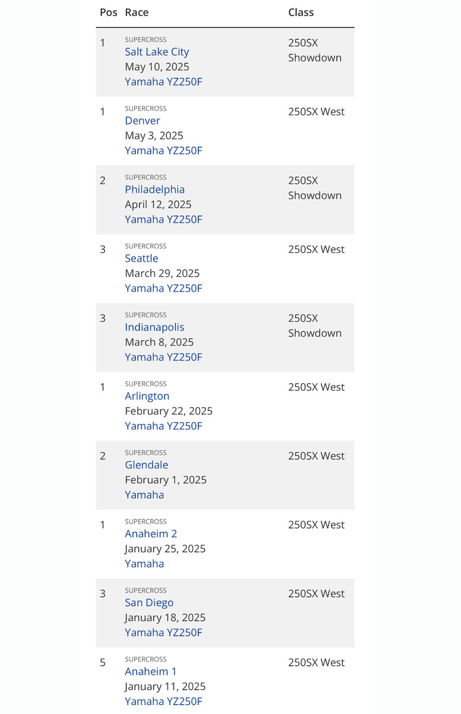
Task: Open the Philadelphia race link
Action: (x=154, y=190)
